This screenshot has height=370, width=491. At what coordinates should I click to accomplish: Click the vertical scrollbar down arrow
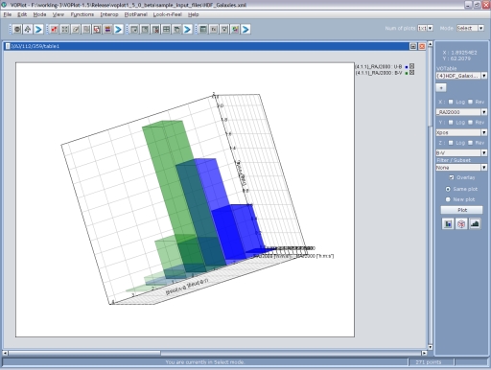[x=431, y=347]
